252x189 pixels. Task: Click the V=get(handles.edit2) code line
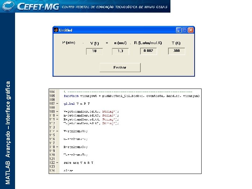(91, 112)
